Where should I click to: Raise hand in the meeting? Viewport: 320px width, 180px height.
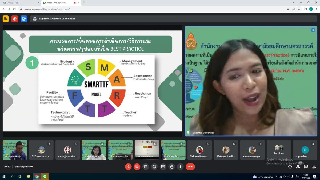[x=172, y=167]
